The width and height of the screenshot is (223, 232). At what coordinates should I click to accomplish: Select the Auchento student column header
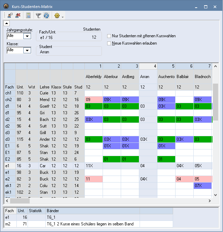pos(166,77)
